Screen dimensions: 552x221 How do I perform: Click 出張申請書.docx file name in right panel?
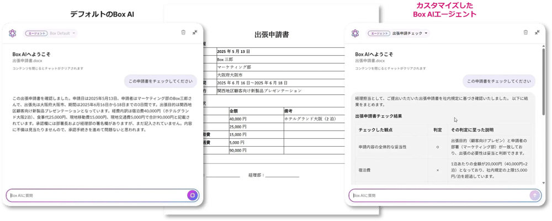pos(370,61)
